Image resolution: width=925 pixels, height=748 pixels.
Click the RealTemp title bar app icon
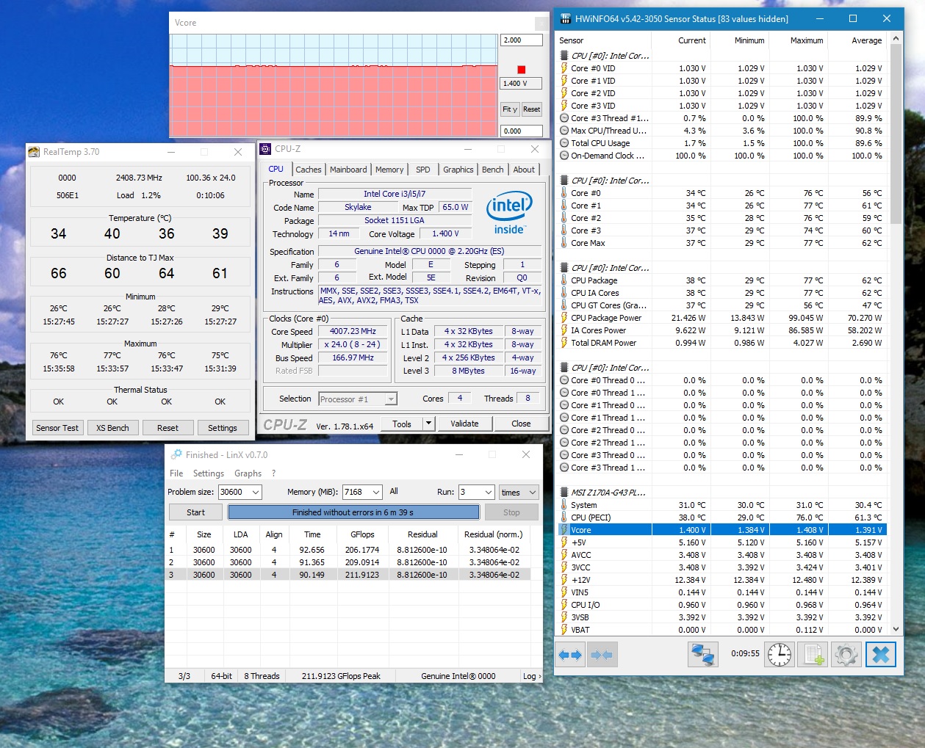tap(34, 152)
